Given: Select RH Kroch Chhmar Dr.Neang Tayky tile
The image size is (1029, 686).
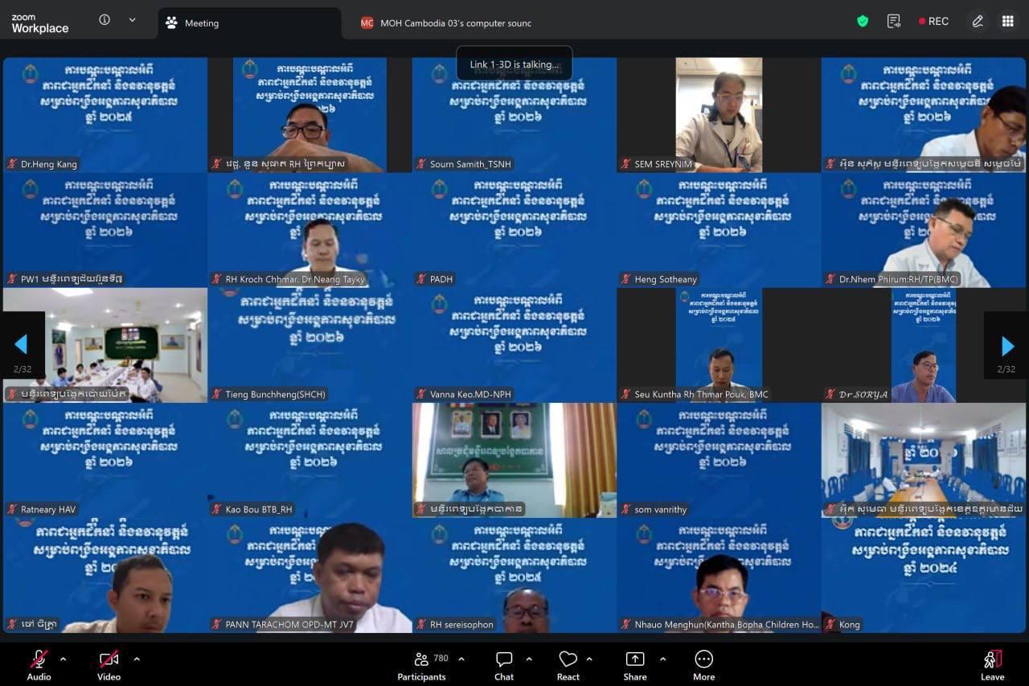Looking at the screenshot, I should click(x=310, y=230).
